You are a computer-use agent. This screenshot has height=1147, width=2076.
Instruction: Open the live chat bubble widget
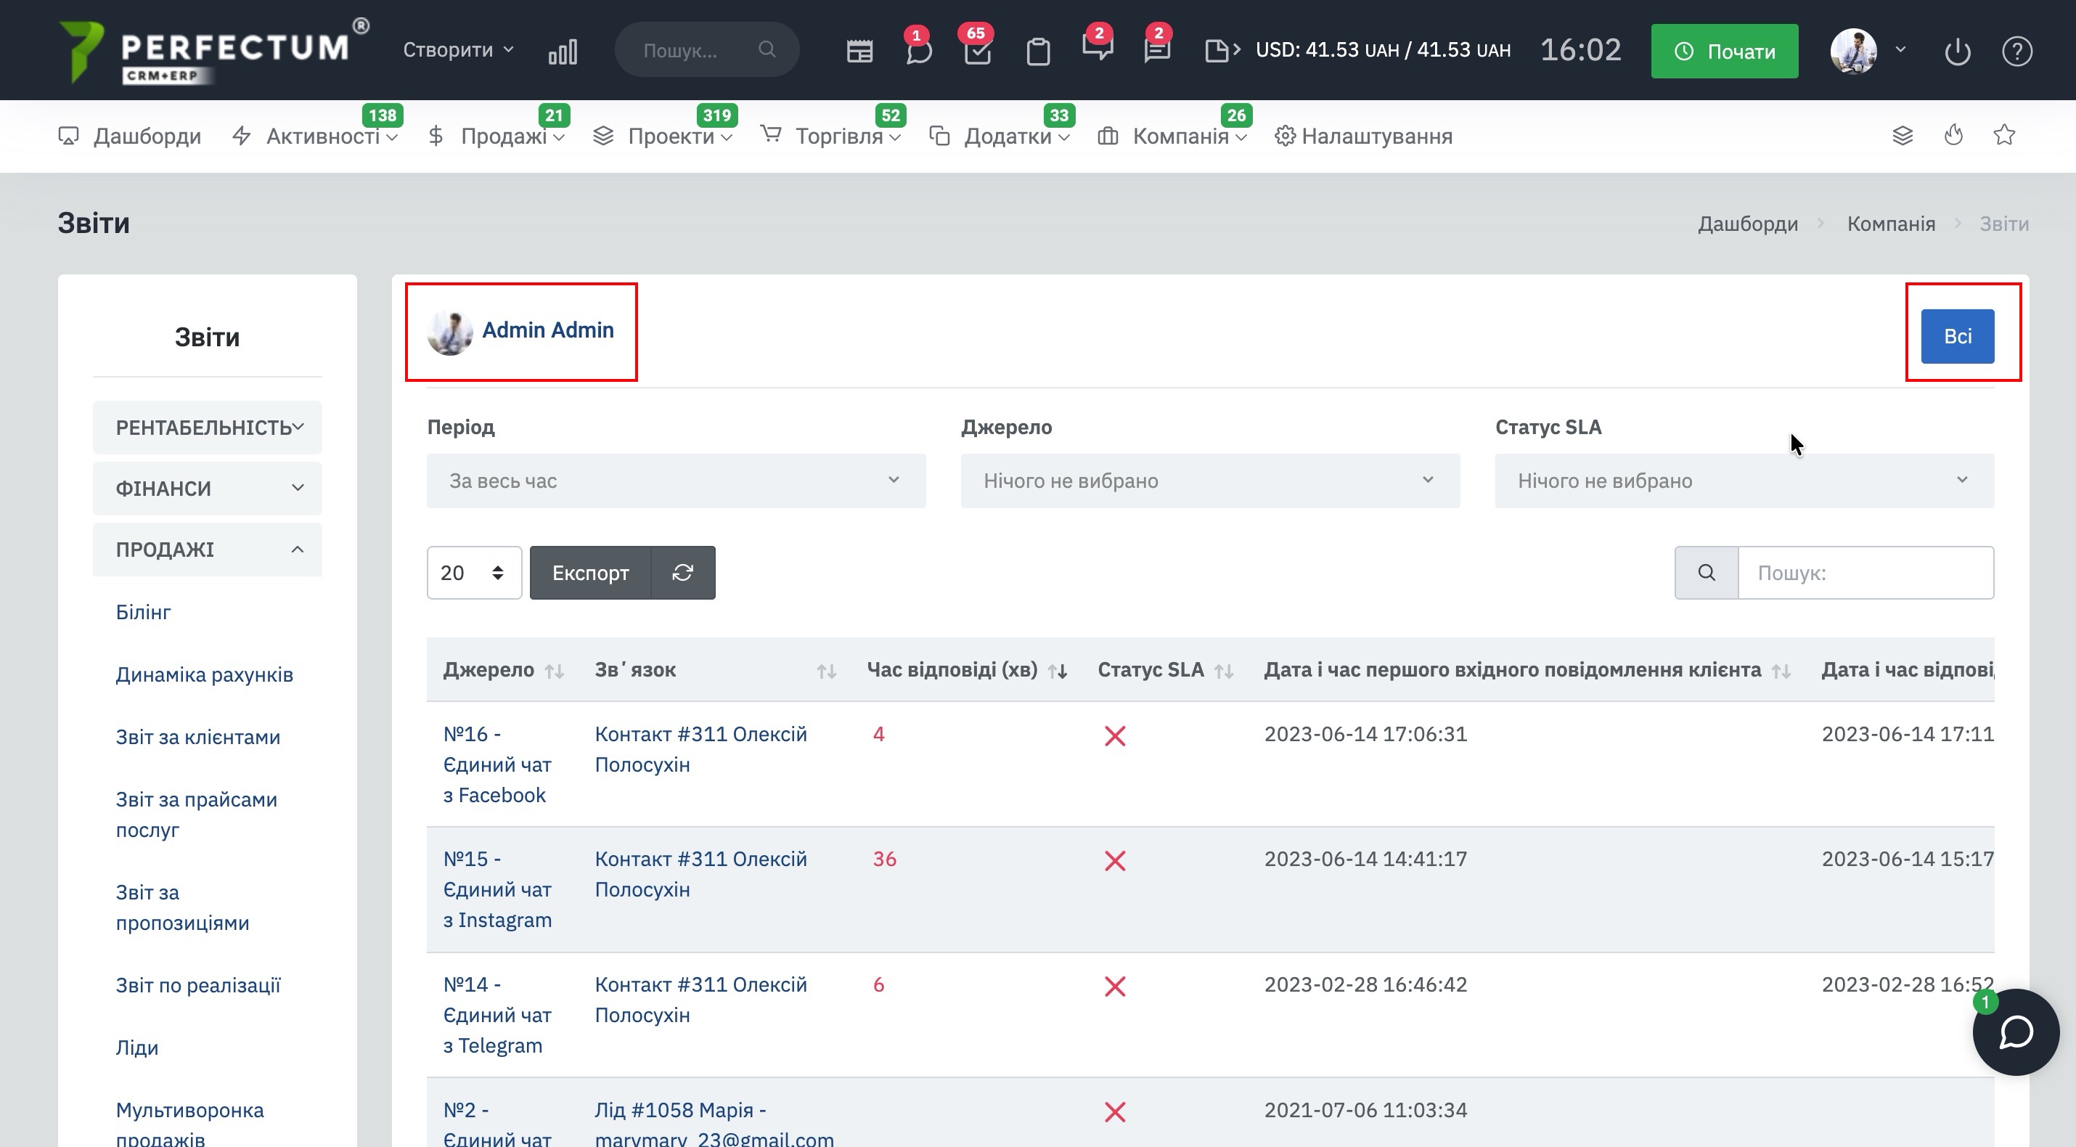[x=2016, y=1032]
